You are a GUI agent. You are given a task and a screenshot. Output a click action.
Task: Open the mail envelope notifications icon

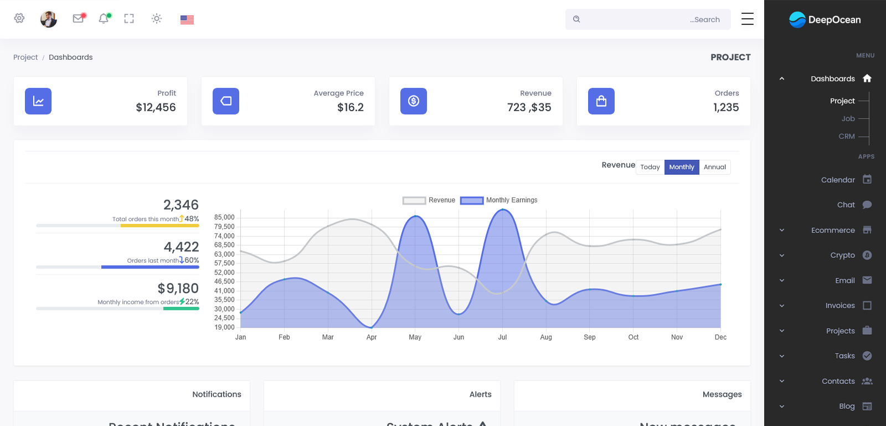tap(78, 19)
